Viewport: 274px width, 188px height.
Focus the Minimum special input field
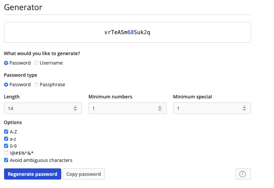coord(212,108)
